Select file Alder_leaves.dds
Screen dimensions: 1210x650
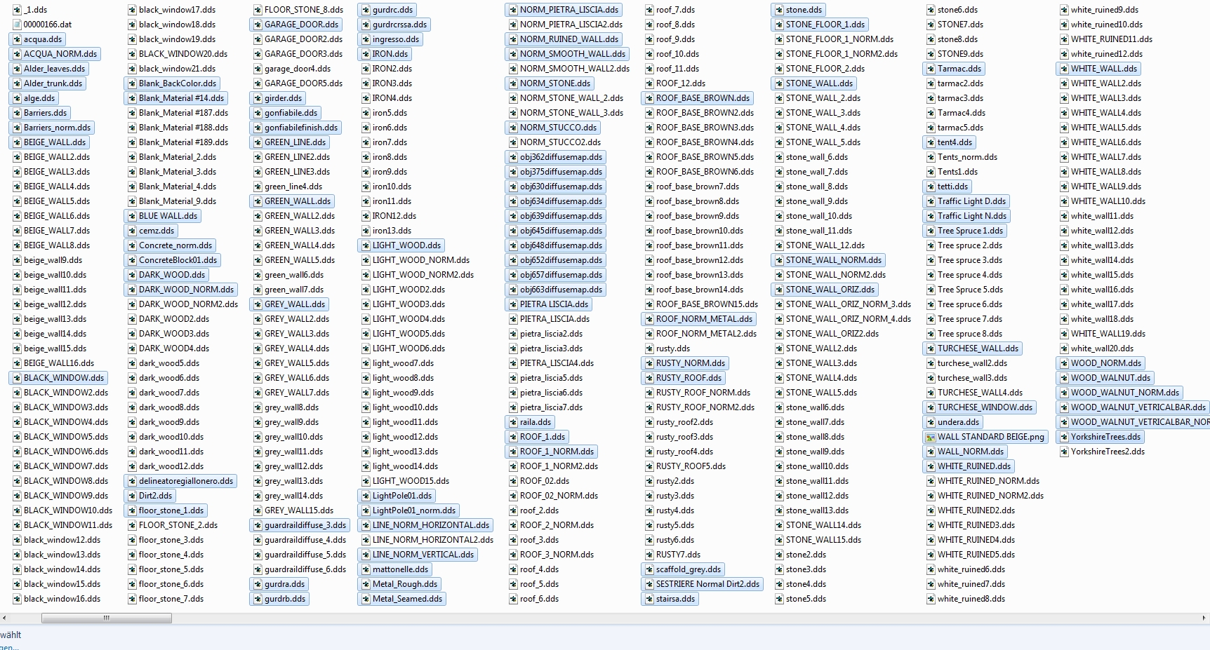[48, 69]
